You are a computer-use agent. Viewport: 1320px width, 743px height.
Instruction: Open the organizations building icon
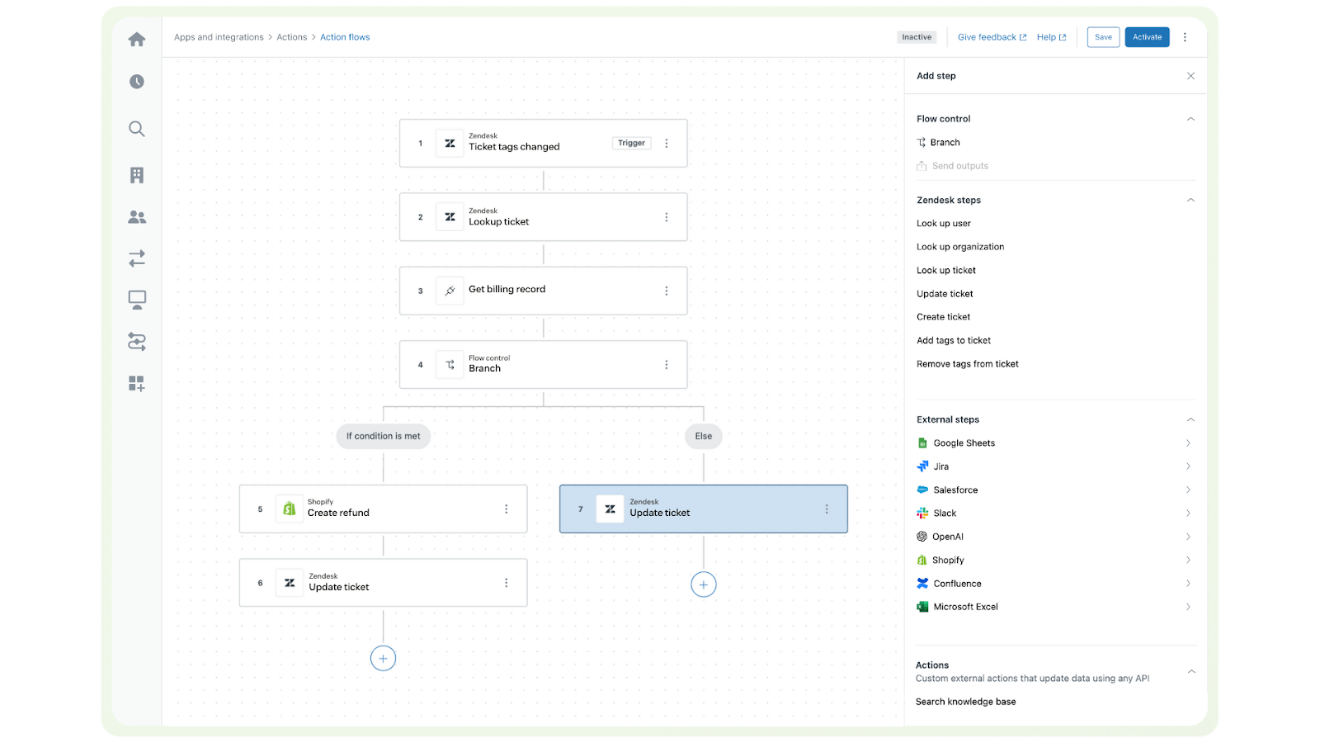pos(137,175)
